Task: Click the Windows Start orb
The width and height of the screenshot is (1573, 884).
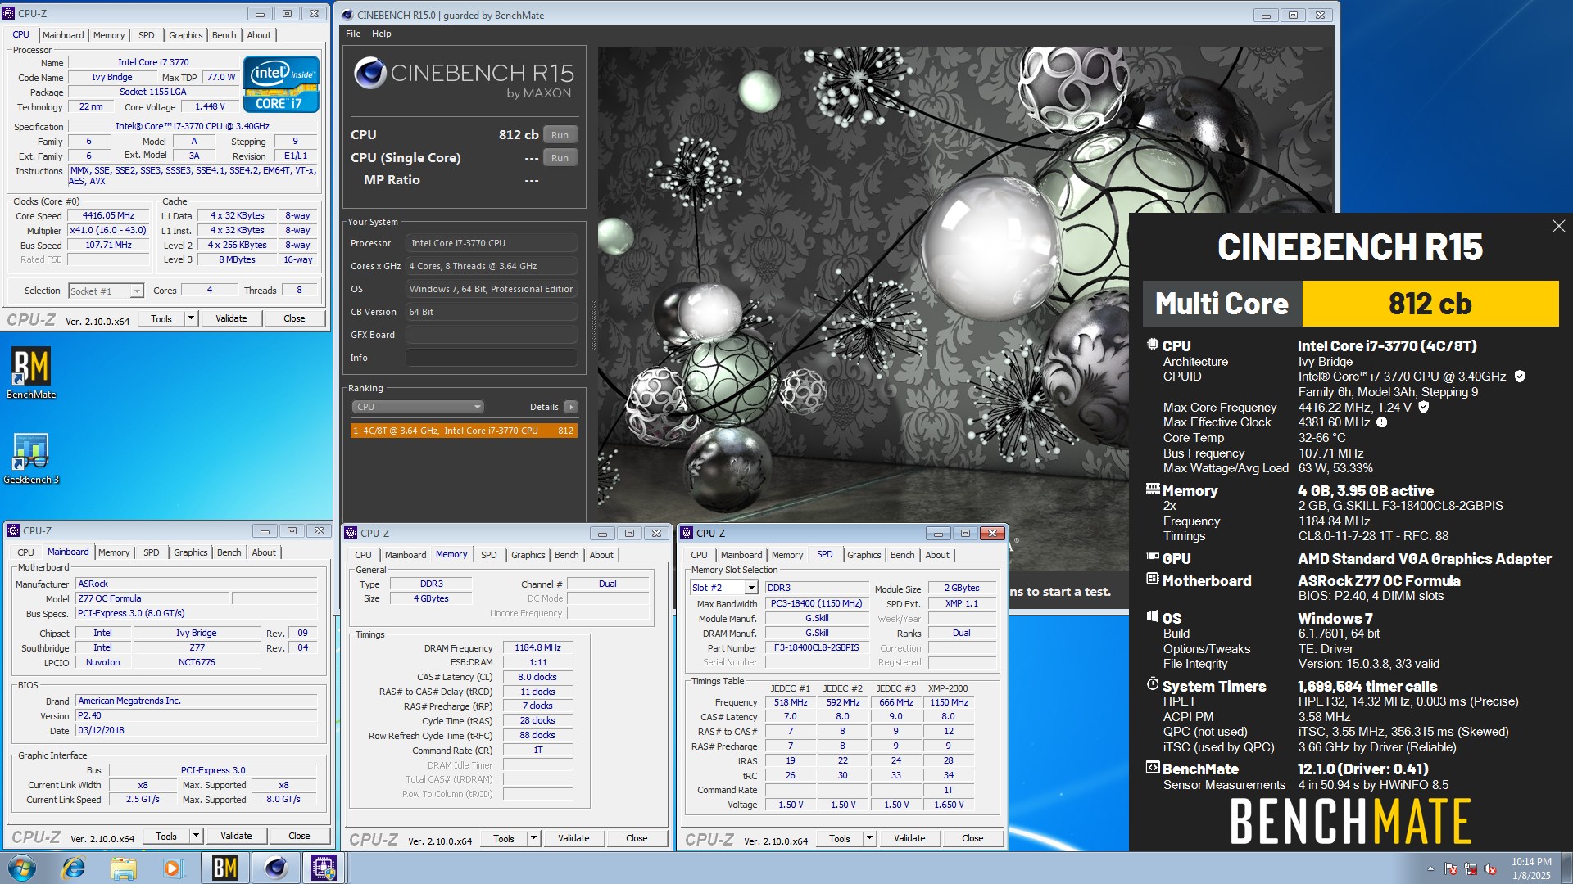Action: coord(22,868)
